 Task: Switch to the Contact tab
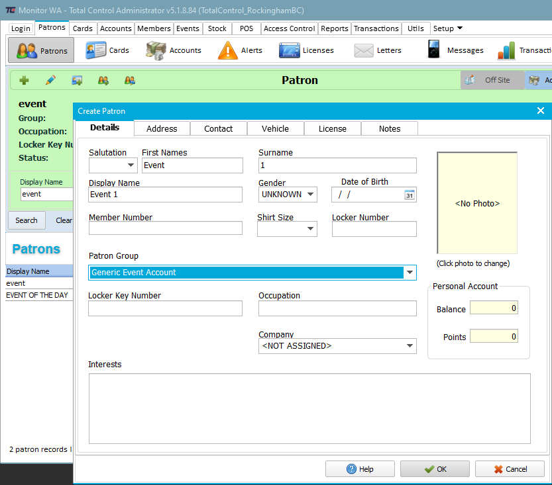[x=219, y=128]
